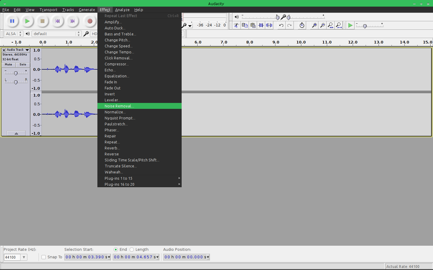Solo the Audio Track
433x270 pixels.
[x=23, y=64]
